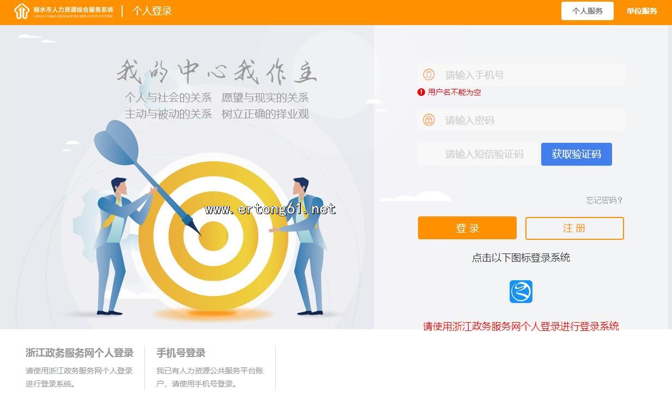Screen dimensions: 672x399
Task: Switch to the 个人服务 tab
Action: click(588, 11)
